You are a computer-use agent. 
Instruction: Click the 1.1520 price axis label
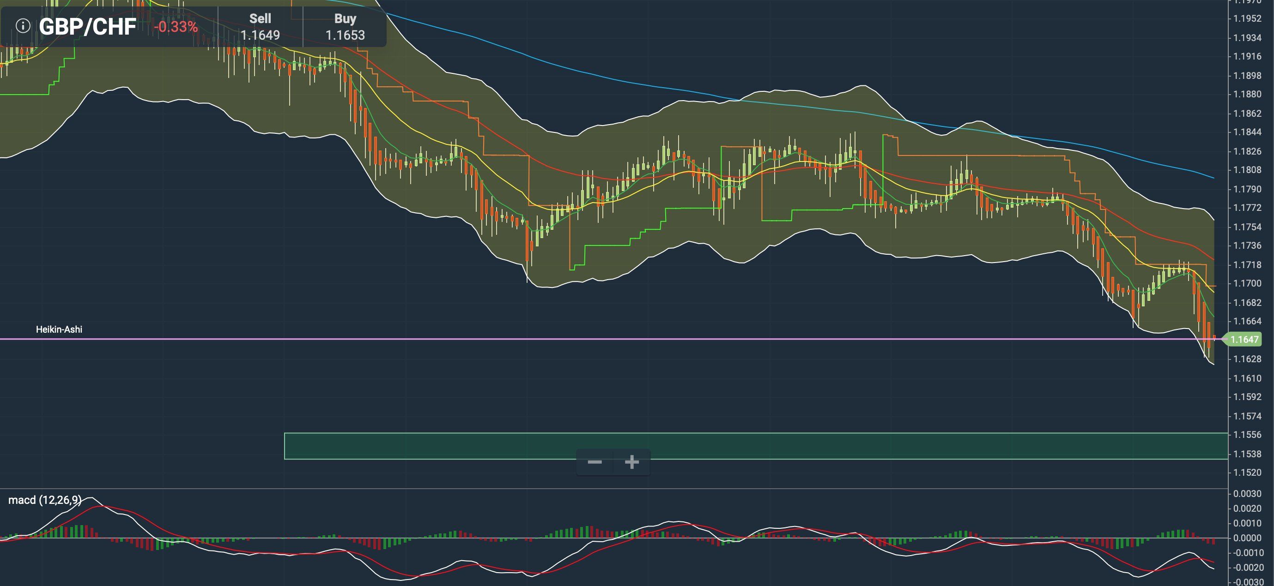(x=1247, y=473)
